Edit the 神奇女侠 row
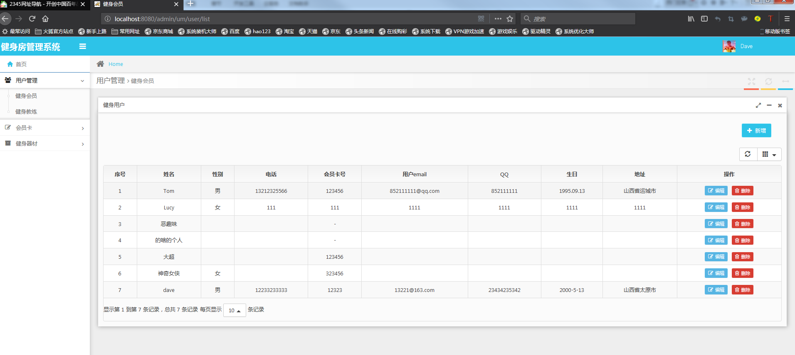Image resolution: width=795 pixels, height=355 pixels. (716, 273)
